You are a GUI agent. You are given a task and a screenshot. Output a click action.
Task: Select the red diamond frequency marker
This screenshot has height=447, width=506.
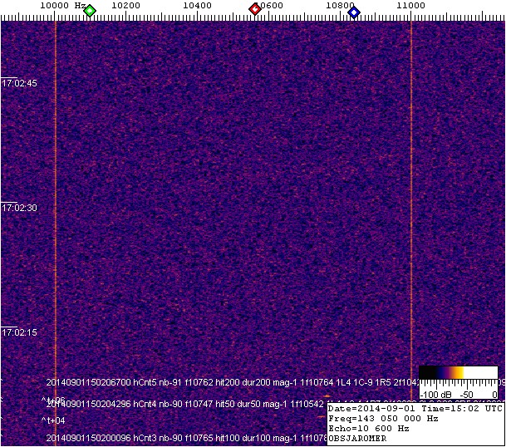255,10
